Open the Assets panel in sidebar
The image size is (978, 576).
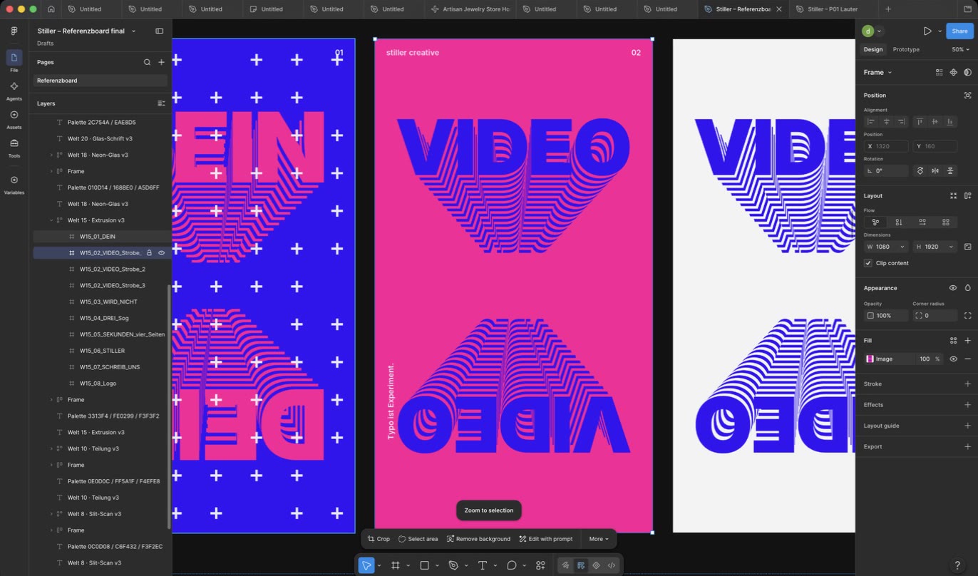14,118
